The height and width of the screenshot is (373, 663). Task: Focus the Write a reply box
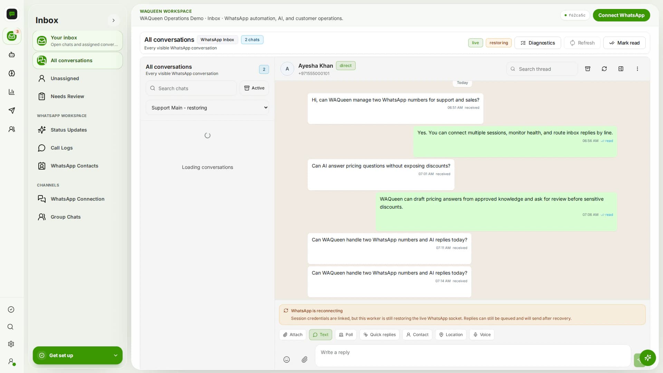point(473,356)
